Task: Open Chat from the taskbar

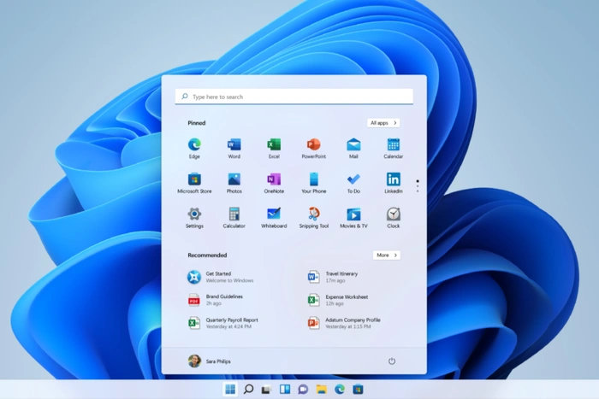Action: point(303,389)
